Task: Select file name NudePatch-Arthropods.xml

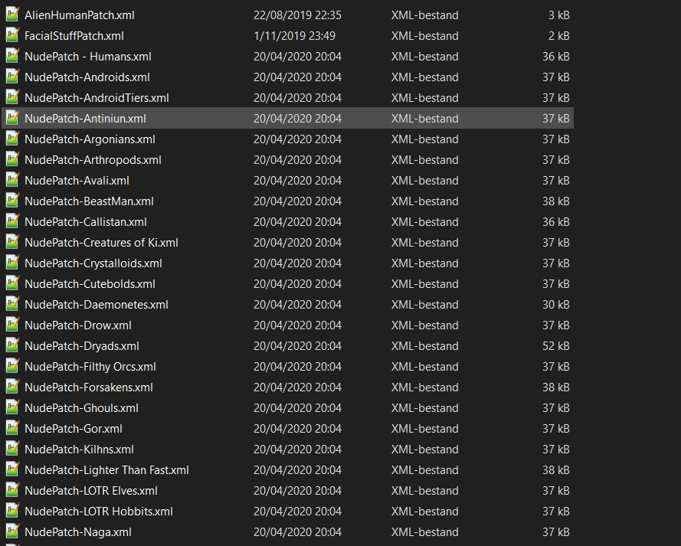Action: coord(93,160)
